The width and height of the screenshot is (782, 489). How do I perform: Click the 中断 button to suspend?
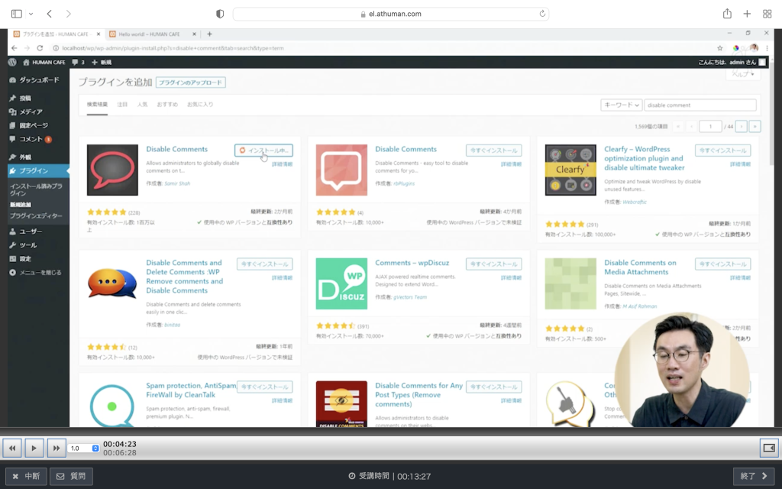[26, 476]
